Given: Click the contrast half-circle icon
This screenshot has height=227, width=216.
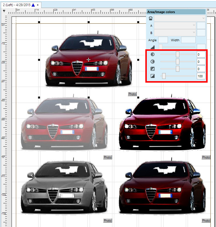Looking at the screenshot, I should tap(153, 62).
